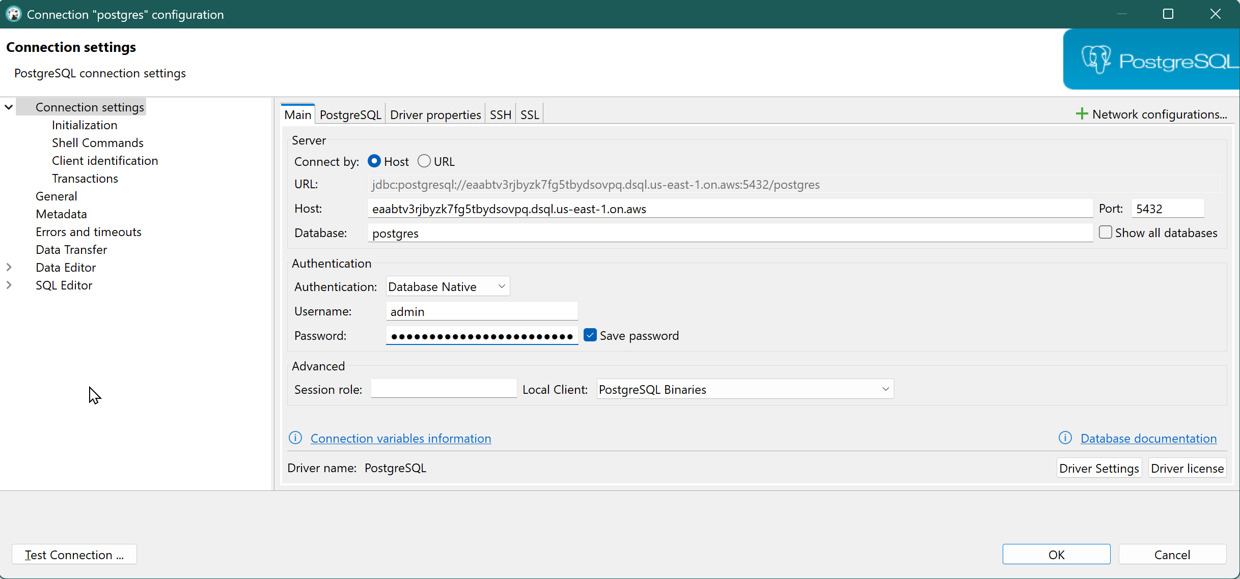Enable Show all databases checkbox
Image resolution: width=1240 pixels, height=579 pixels.
coord(1105,233)
